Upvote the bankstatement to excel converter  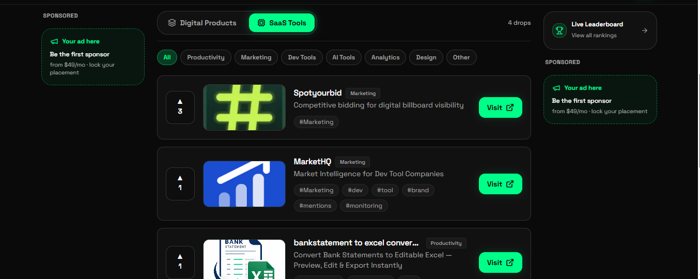[180, 262]
